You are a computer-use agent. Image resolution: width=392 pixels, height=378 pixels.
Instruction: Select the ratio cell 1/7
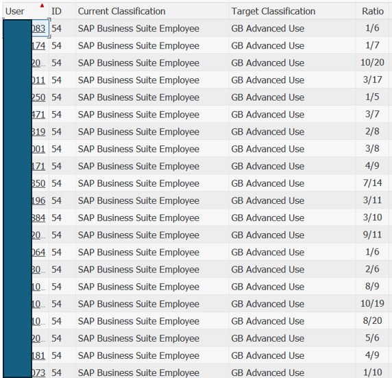point(372,45)
